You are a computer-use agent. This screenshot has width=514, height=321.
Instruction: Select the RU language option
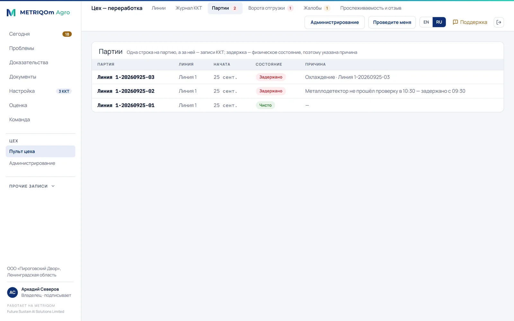point(439,22)
